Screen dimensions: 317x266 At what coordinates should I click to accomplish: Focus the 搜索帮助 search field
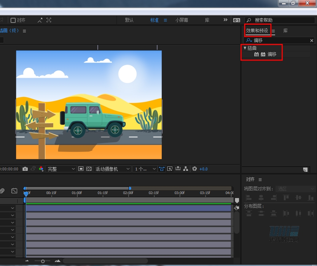280,20
